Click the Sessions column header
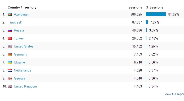The height and width of the screenshot is (101, 184). coord(135,7)
